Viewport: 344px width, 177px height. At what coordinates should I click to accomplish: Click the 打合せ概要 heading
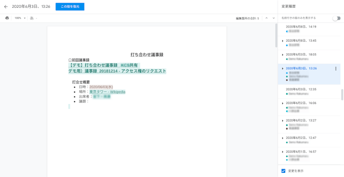(x=81, y=82)
